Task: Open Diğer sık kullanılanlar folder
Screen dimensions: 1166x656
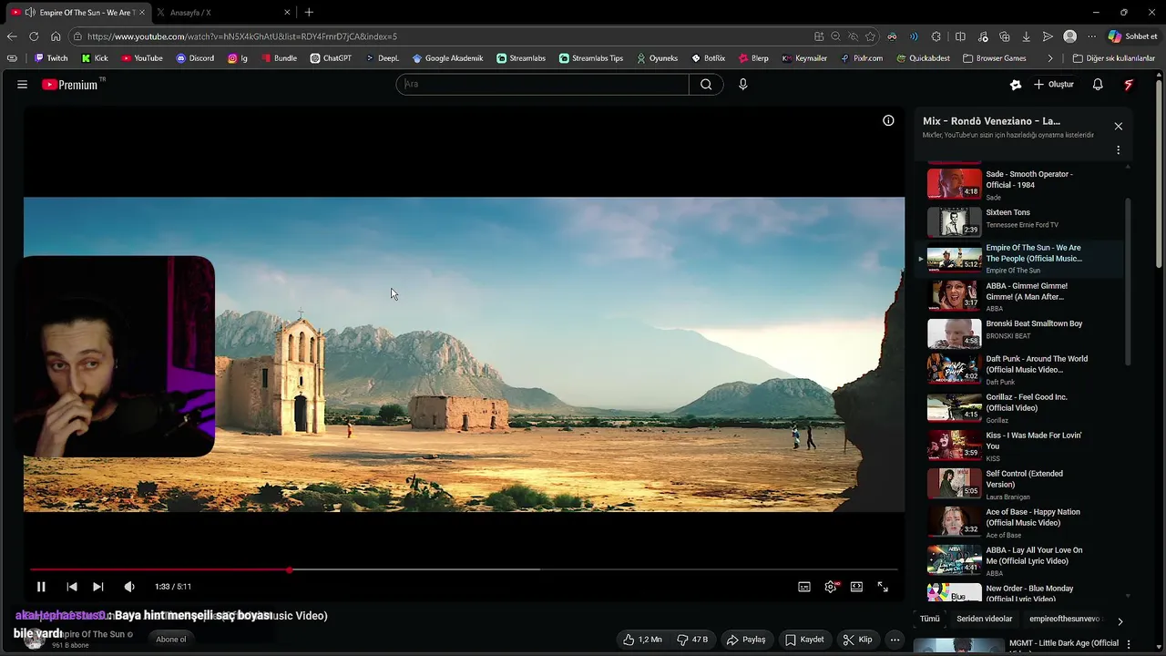Action: tap(1113, 58)
